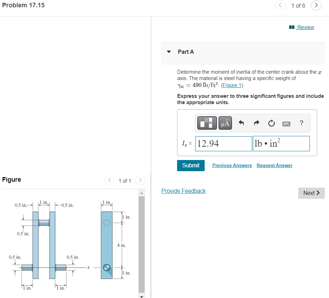Click the figure scrollbar down arrow

click(141, 296)
